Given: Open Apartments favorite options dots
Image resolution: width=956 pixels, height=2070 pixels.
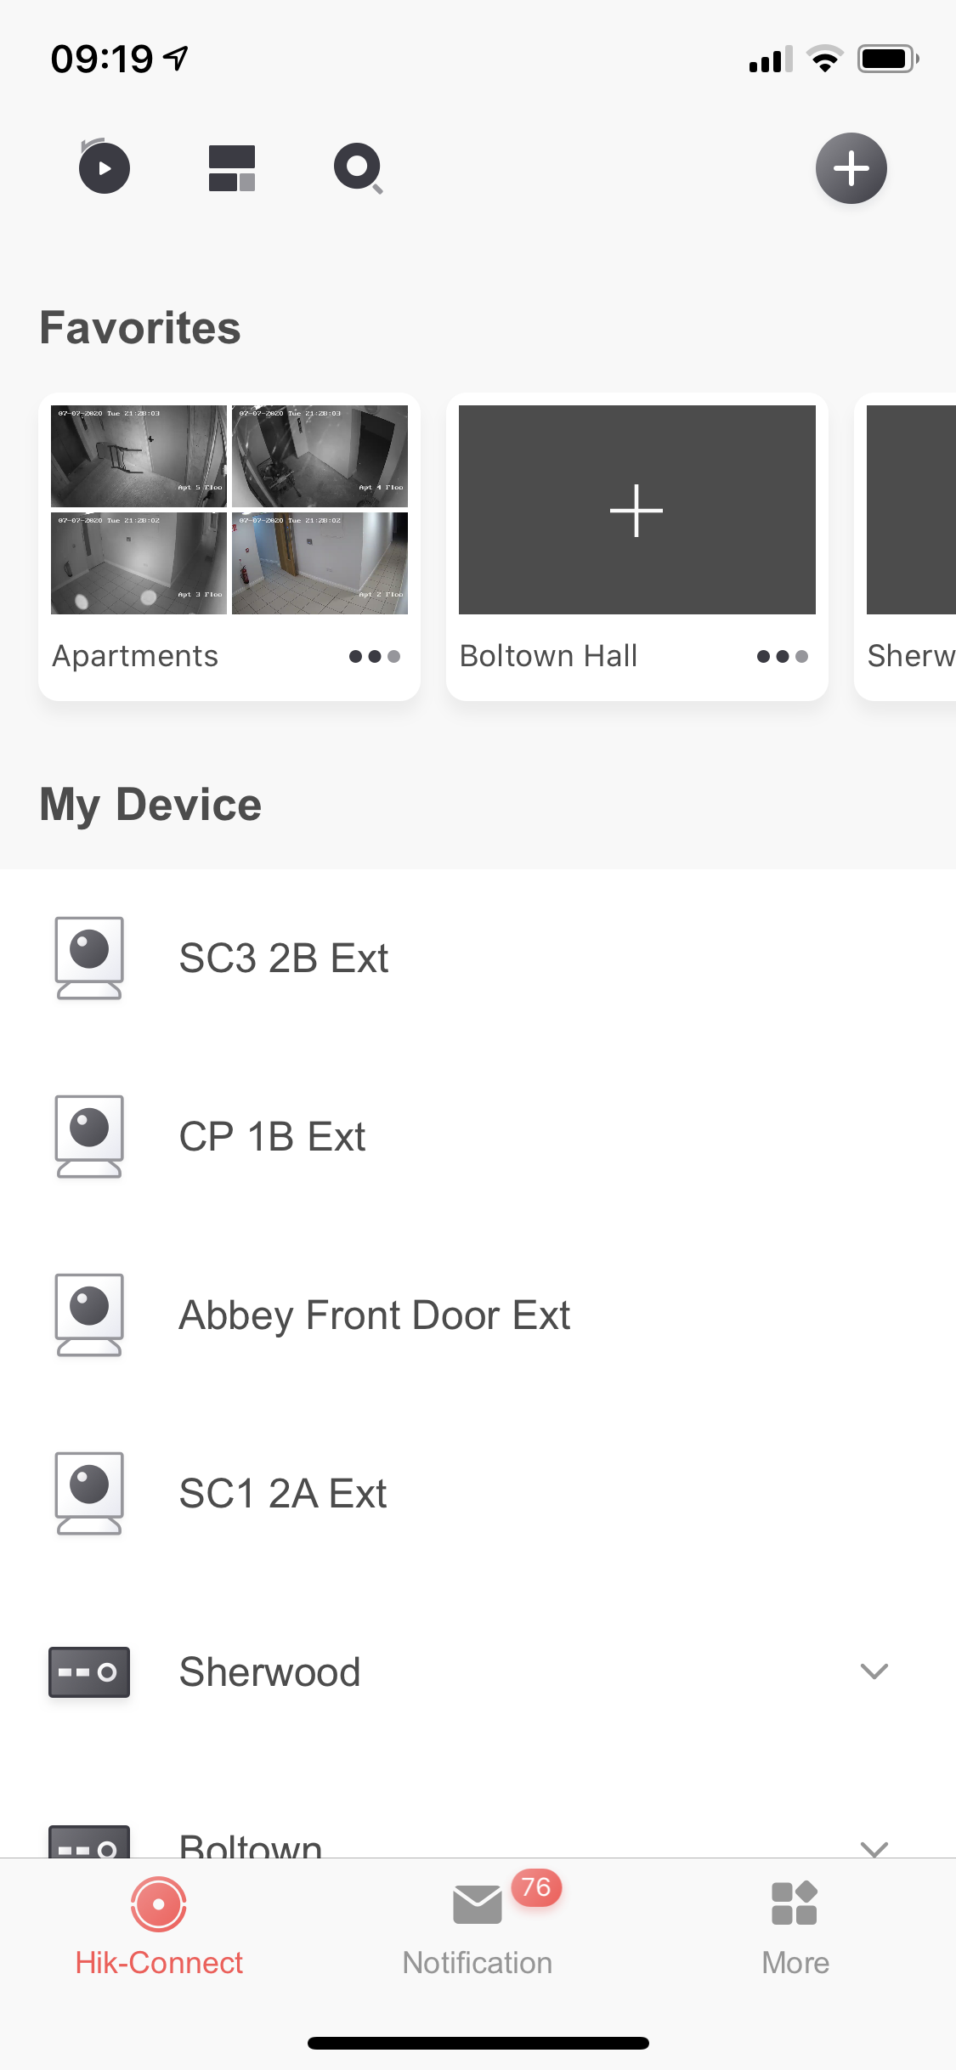Looking at the screenshot, I should (x=374, y=656).
